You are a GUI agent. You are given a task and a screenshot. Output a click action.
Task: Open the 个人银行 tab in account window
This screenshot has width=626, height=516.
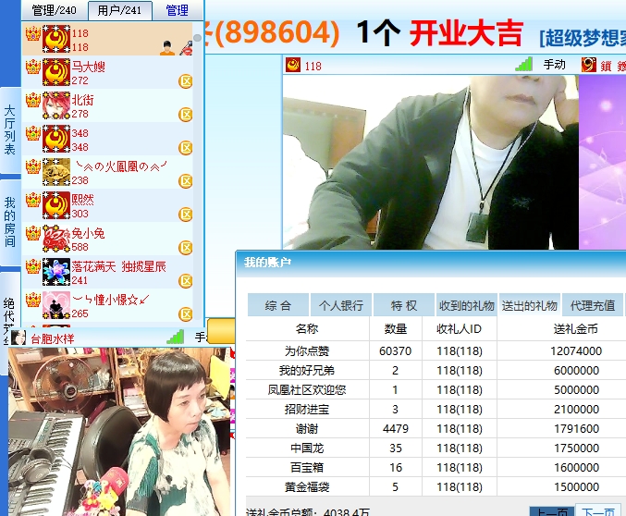click(x=341, y=305)
